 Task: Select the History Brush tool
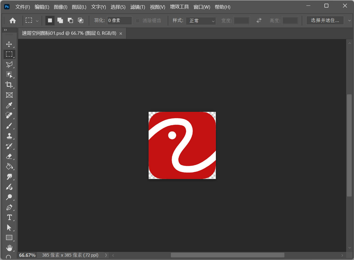pyautogui.click(x=9, y=146)
